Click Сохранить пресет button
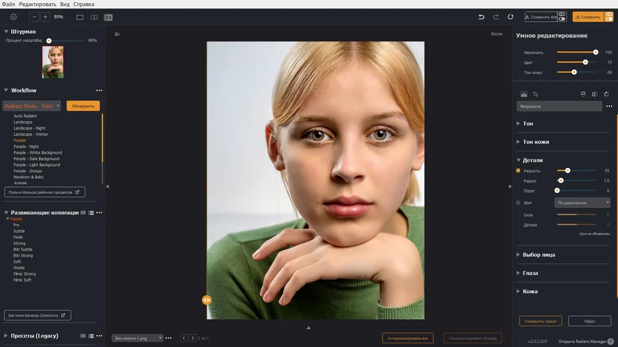The height and width of the screenshot is (347, 618). coord(540,322)
